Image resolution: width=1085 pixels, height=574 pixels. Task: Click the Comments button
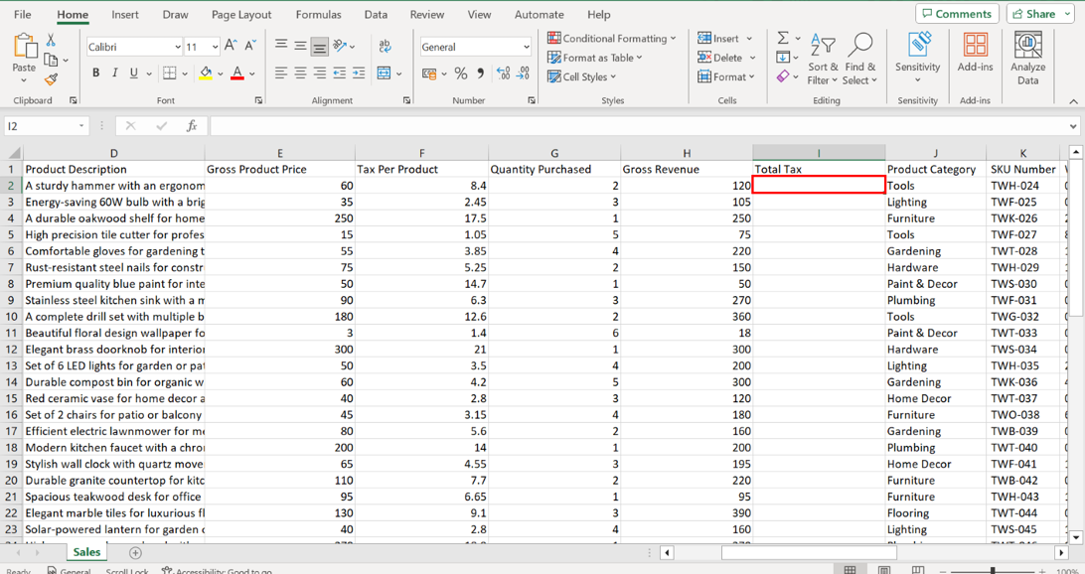tap(957, 14)
